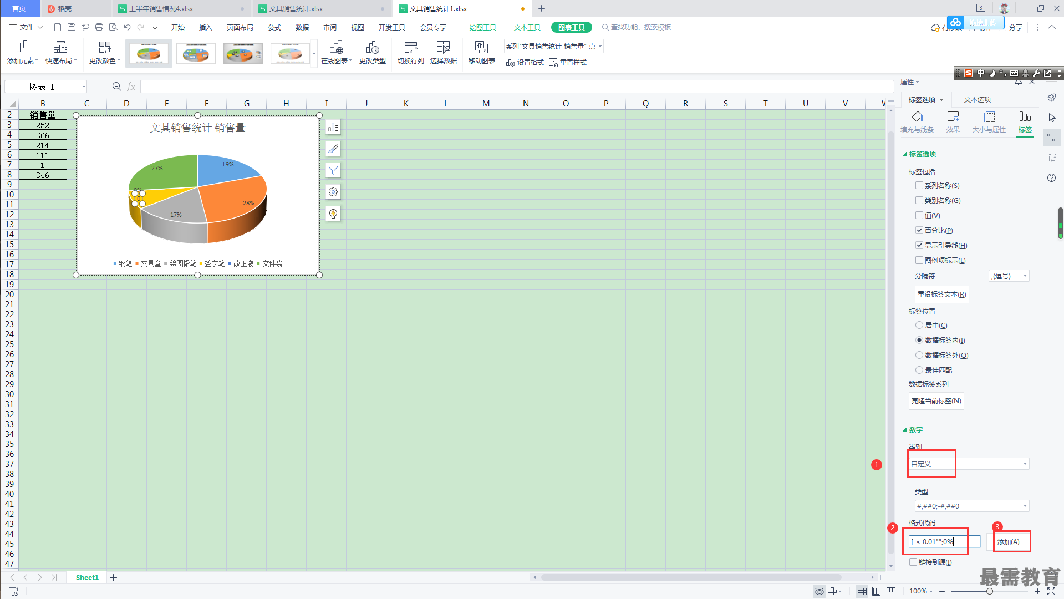Click the 格式代码 format code input field
This screenshot has height=599, width=1064.
coord(945,542)
